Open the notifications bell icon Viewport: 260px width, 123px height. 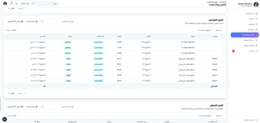coord(11,3)
